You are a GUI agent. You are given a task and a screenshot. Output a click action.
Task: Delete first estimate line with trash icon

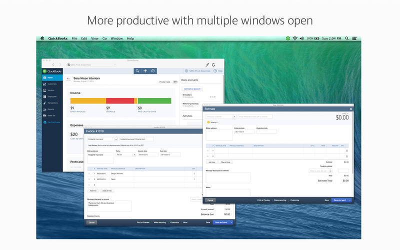click(x=347, y=150)
